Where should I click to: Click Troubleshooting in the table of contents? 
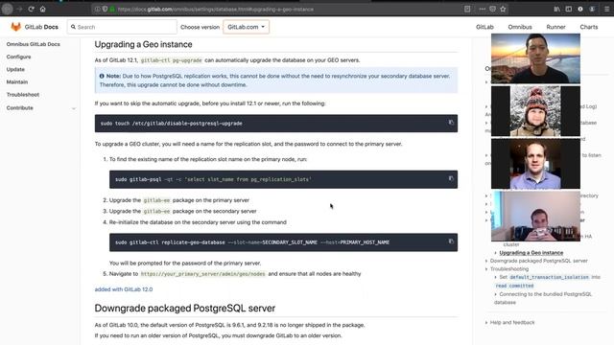click(509, 268)
